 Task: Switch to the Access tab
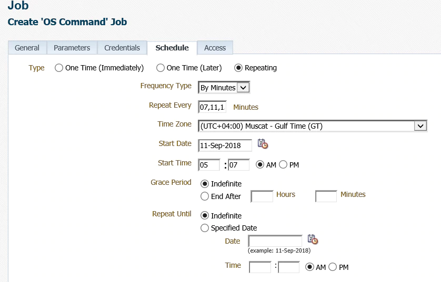point(215,48)
